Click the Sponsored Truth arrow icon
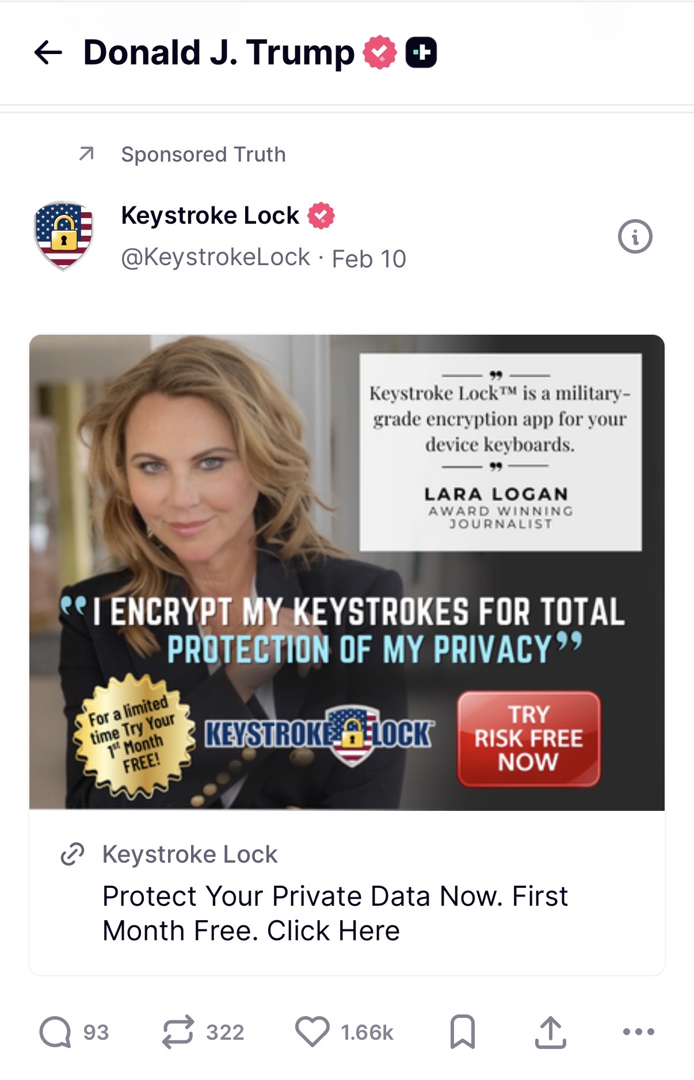The height and width of the screenshot is (1080, 694). coord(86,154)
